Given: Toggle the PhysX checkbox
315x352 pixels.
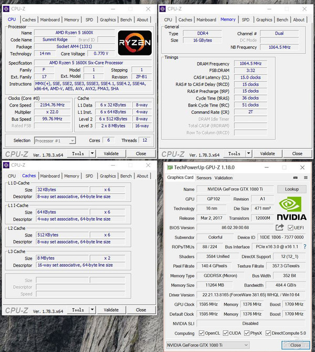Looking at the screenshot, I should (247, 333).
